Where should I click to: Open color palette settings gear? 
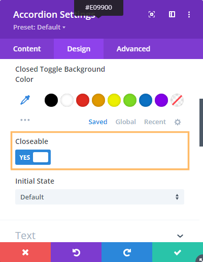(x=178, y=122)
